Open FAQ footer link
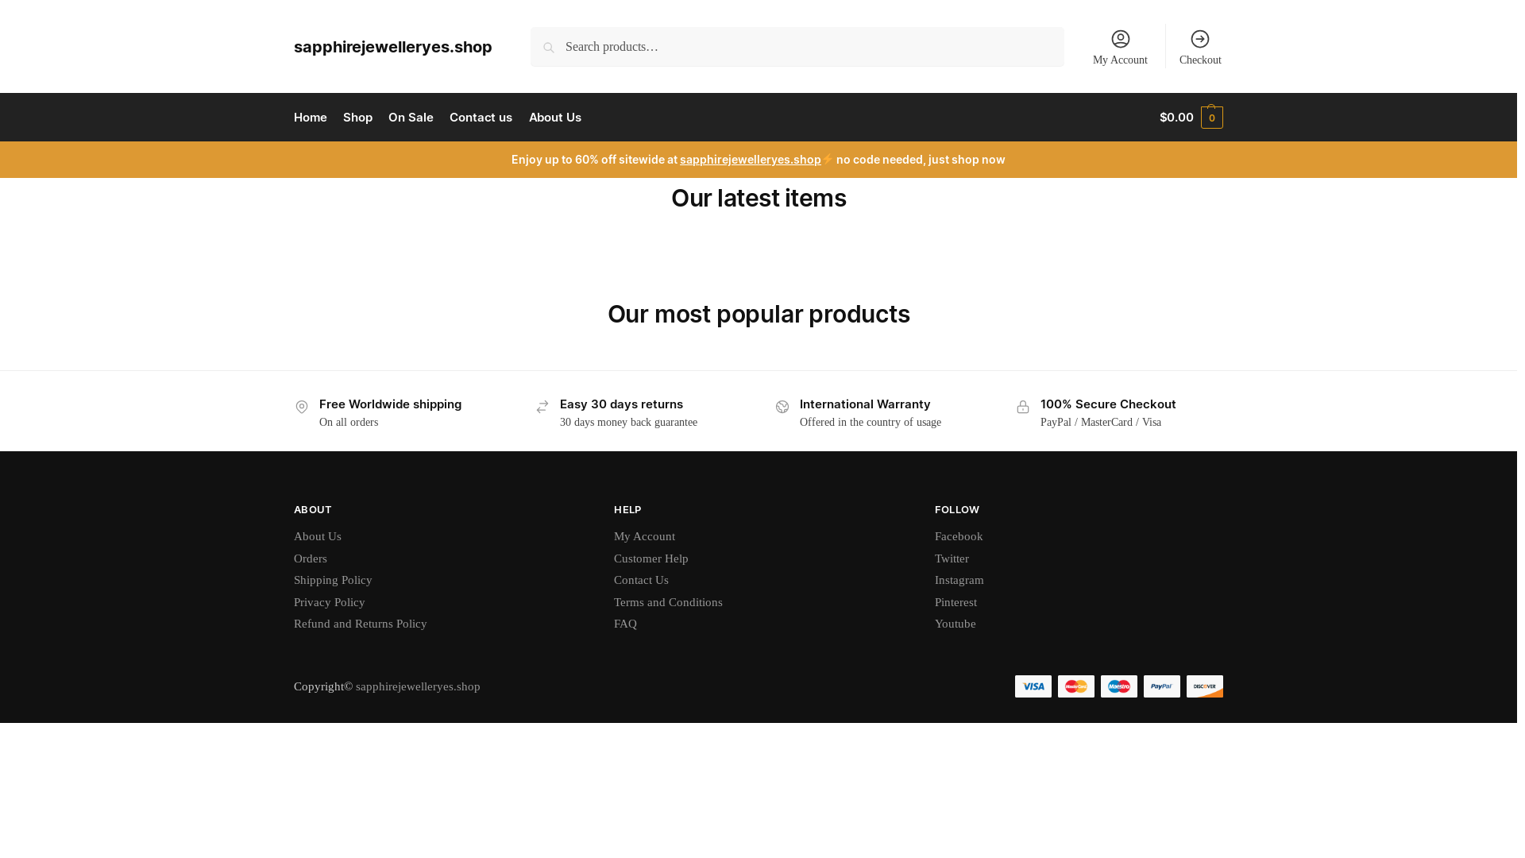 [626, 624]
